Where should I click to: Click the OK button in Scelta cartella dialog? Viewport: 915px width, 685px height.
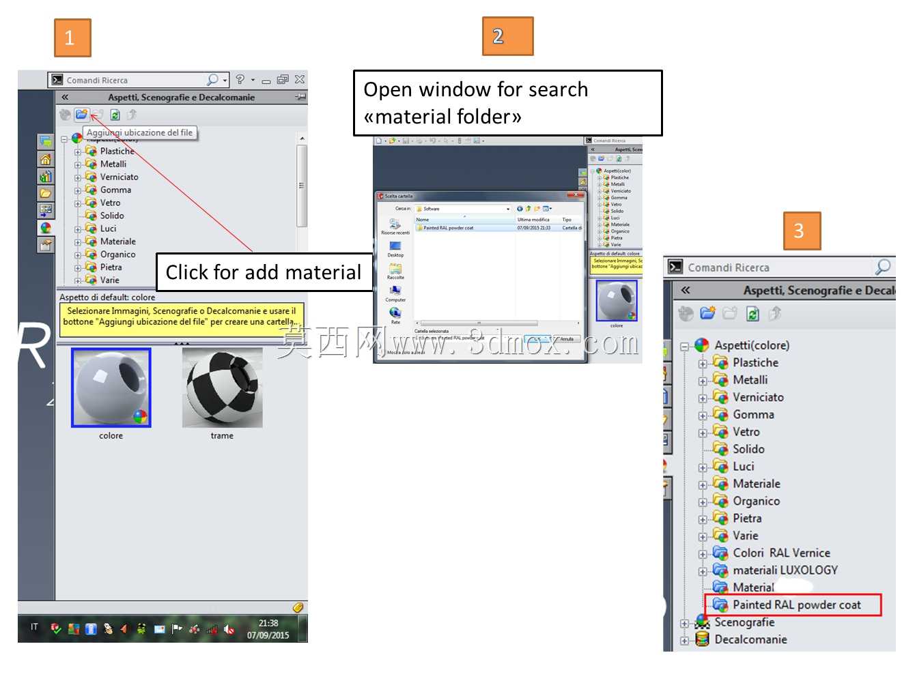(x=537, y=339)
